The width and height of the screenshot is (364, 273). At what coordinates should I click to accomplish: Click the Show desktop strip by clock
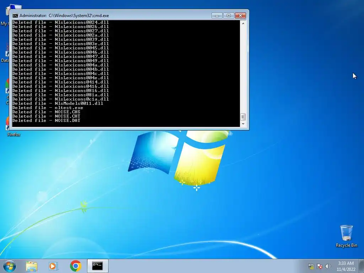[x=362, y=266]
